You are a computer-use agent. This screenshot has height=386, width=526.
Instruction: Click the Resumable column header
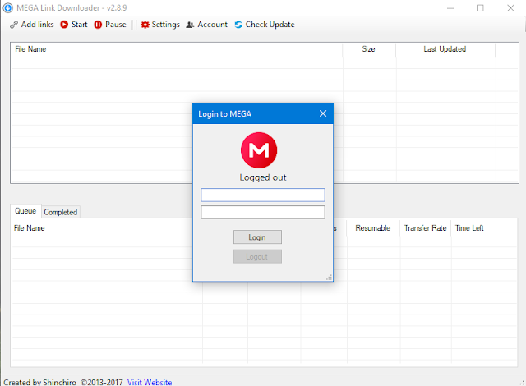point(372,228)
